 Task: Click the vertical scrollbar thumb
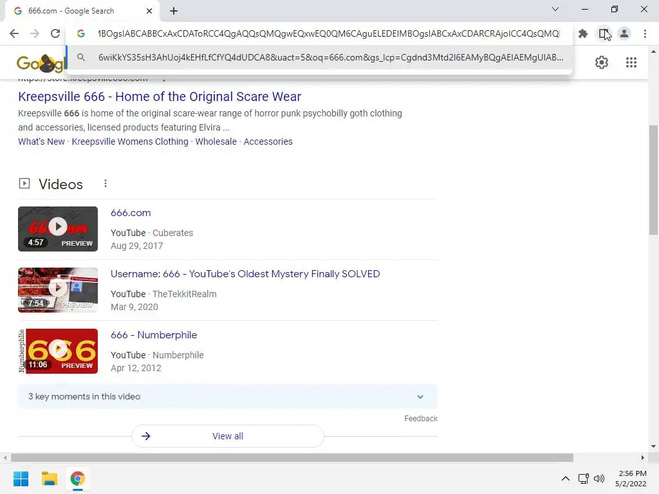point(653,180)
